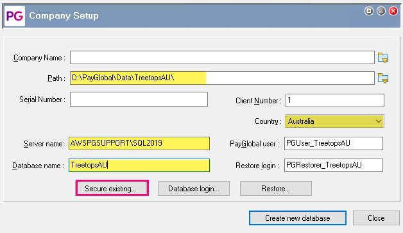The width and height of the screenshot is (403, 233).
Task: Open folder browser beside Path field
Action: (x=383, y=78)
